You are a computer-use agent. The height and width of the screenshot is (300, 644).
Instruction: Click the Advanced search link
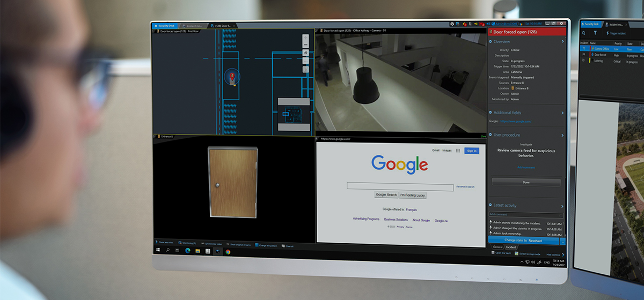[465, 186]
